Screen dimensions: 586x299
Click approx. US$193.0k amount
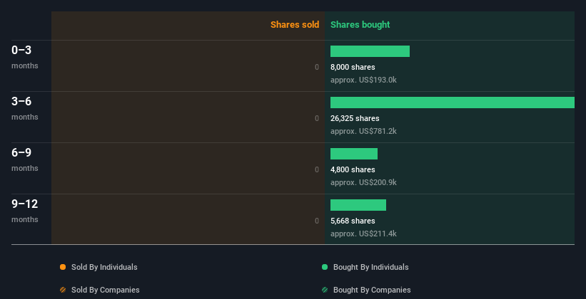(x=363, y=80)
